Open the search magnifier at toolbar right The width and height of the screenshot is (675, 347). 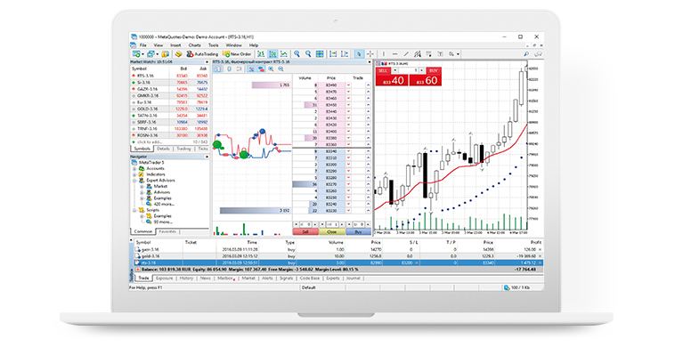click(526, 54)
